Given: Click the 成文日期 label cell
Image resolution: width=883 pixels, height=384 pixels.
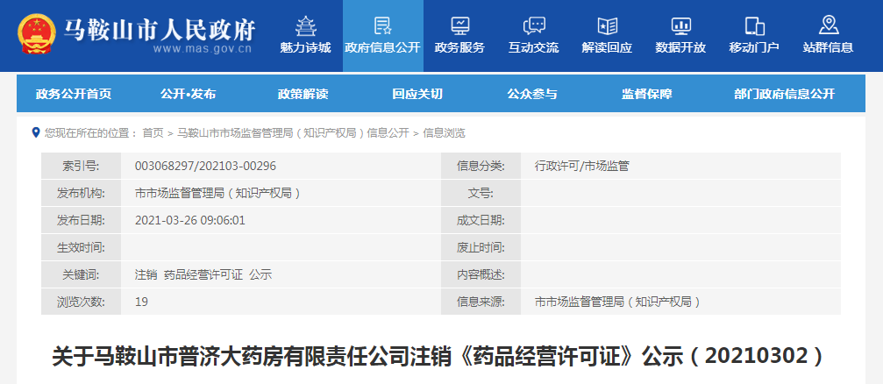Looking at the screenshot, I should [481, 220].
